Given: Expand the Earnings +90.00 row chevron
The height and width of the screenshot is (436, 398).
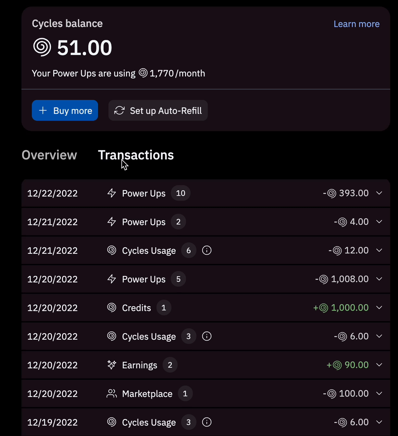Looking at the screenshot, I should coord(379,365).
